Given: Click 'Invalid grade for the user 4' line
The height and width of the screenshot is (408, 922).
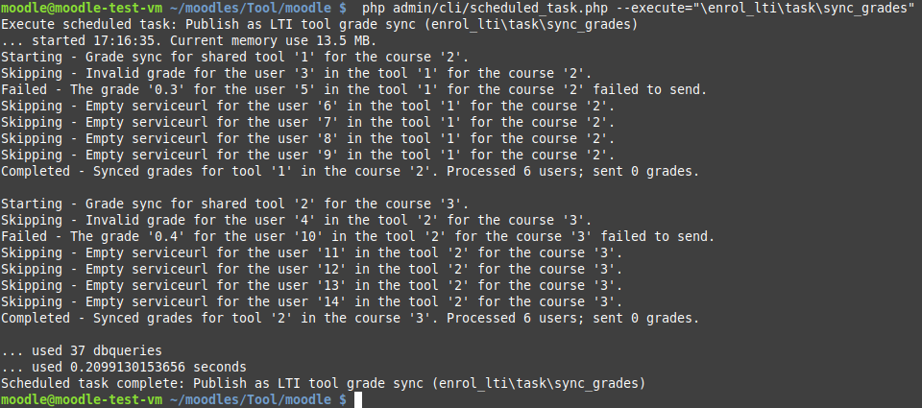Looking at the screenshot, I should (296, 221).
